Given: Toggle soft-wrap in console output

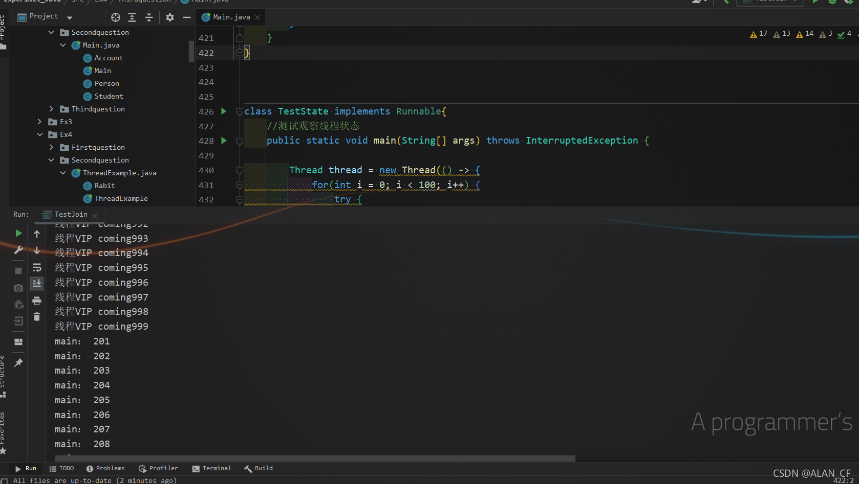Looking at the screenshot, I should click(37, 267).
